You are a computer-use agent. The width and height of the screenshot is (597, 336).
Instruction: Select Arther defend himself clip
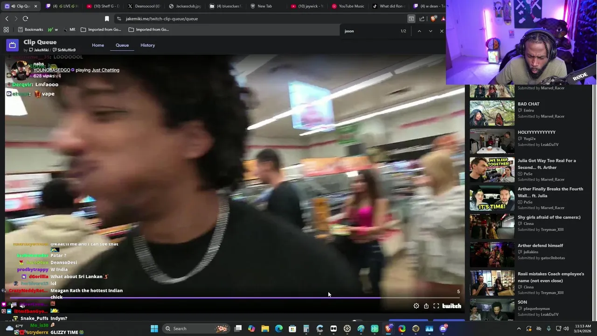(x=528, y=255)
